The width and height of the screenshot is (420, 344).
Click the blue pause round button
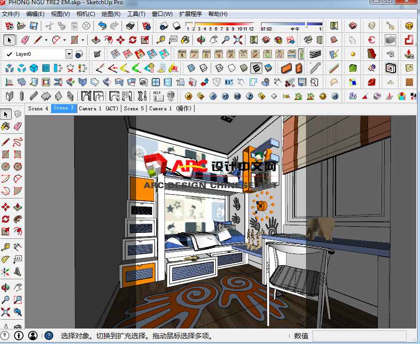[335, 96]
